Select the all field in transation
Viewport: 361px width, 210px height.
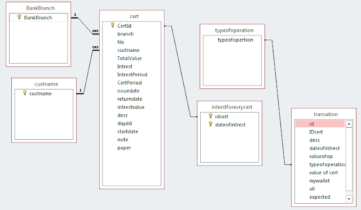pyautogui.click(x=312, y=189)
